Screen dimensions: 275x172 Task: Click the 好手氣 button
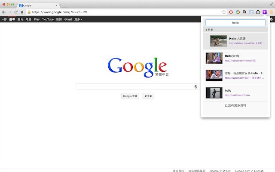click(148, 96)
